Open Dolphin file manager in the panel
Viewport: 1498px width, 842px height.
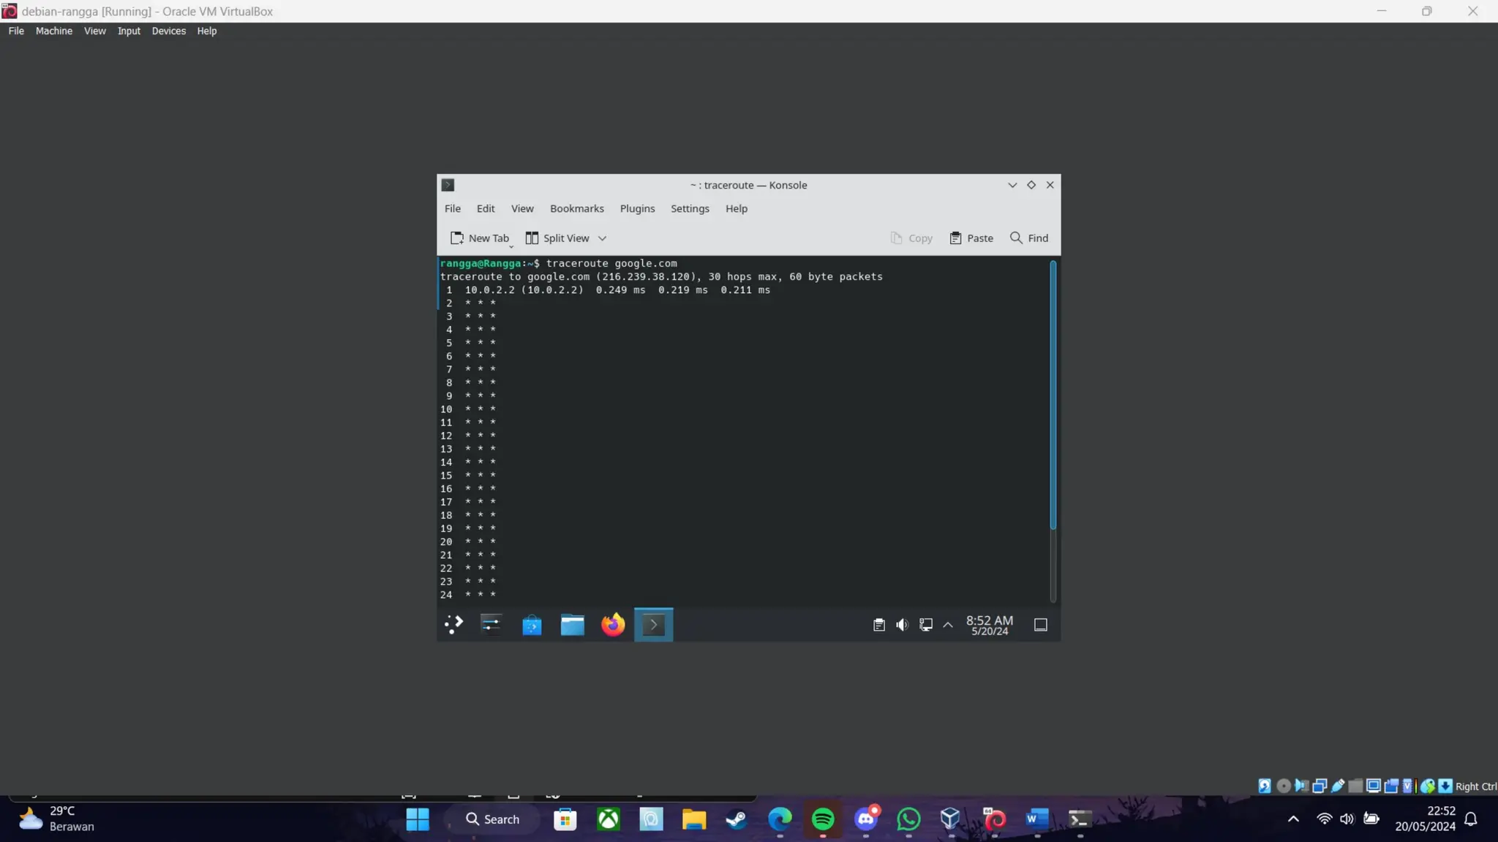572,625
